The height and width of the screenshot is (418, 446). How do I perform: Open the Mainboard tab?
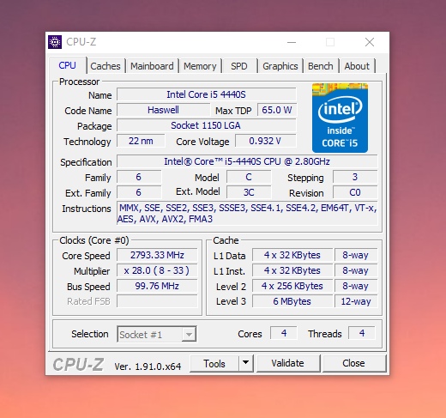(152, 66)
